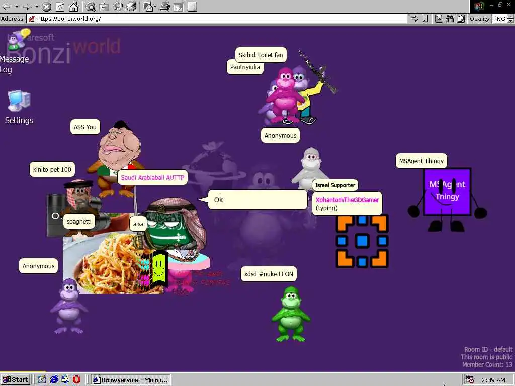The image size is (515, 386).
Task: Click the spaghetti name tag
Action: click(79, 222)
